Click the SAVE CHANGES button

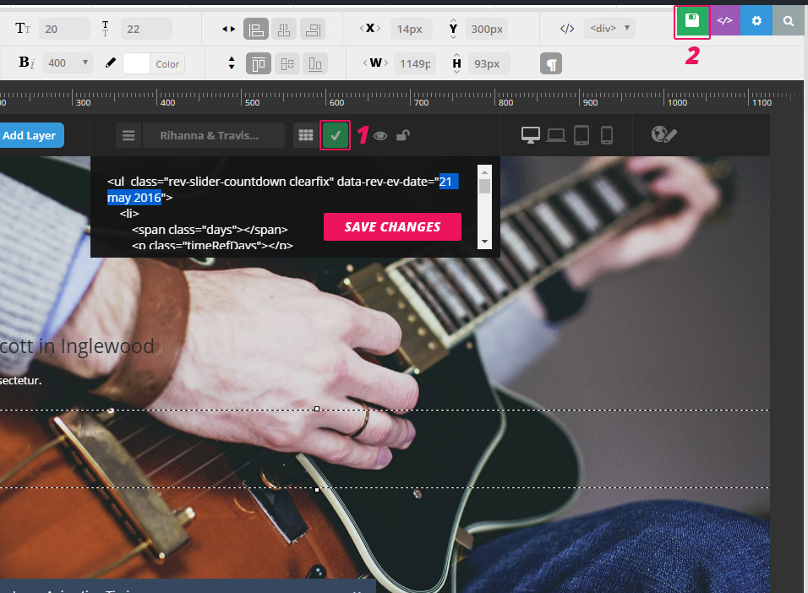click(x=392, y=226)
